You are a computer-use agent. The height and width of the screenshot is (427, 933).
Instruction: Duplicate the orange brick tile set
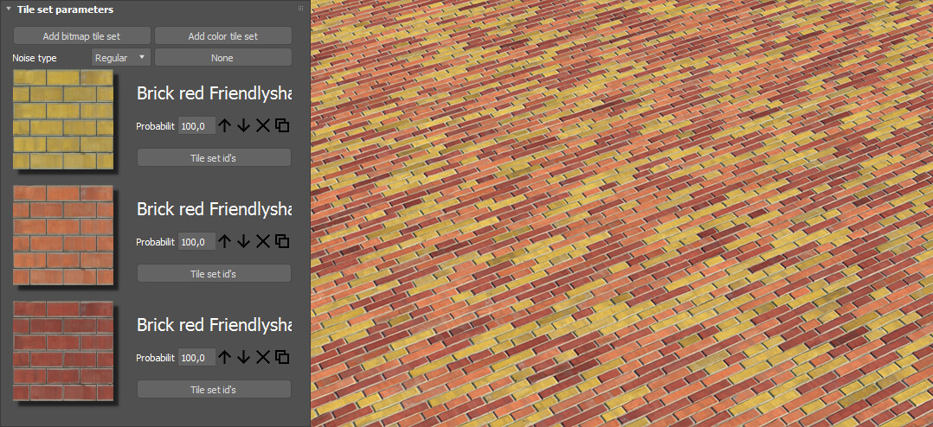point(283,241)
